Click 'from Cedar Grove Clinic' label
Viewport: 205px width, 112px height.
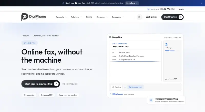pyautogui.click(x=173, y=37)
